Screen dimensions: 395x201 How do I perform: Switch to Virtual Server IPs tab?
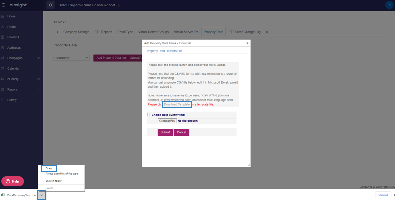[186, 32]
